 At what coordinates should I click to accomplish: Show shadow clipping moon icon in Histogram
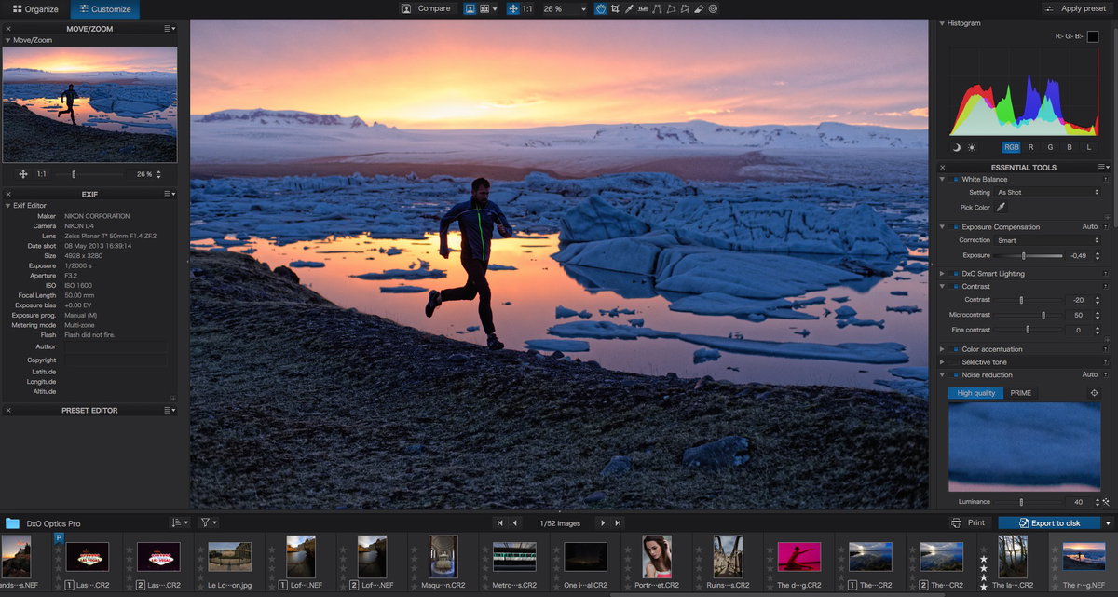point(957,147)
